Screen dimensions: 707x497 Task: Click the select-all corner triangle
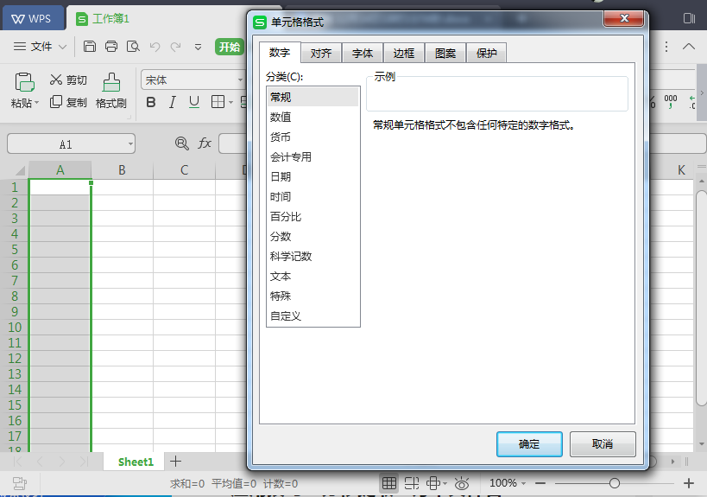(x=20, y=170)
